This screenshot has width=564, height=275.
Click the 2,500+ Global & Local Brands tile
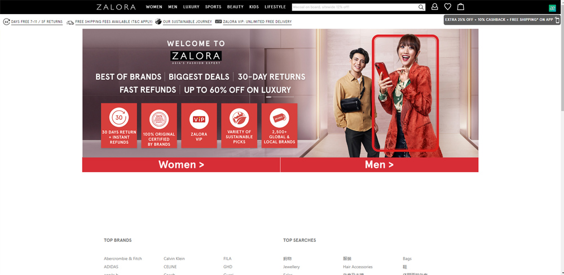(x=279, y=125)
